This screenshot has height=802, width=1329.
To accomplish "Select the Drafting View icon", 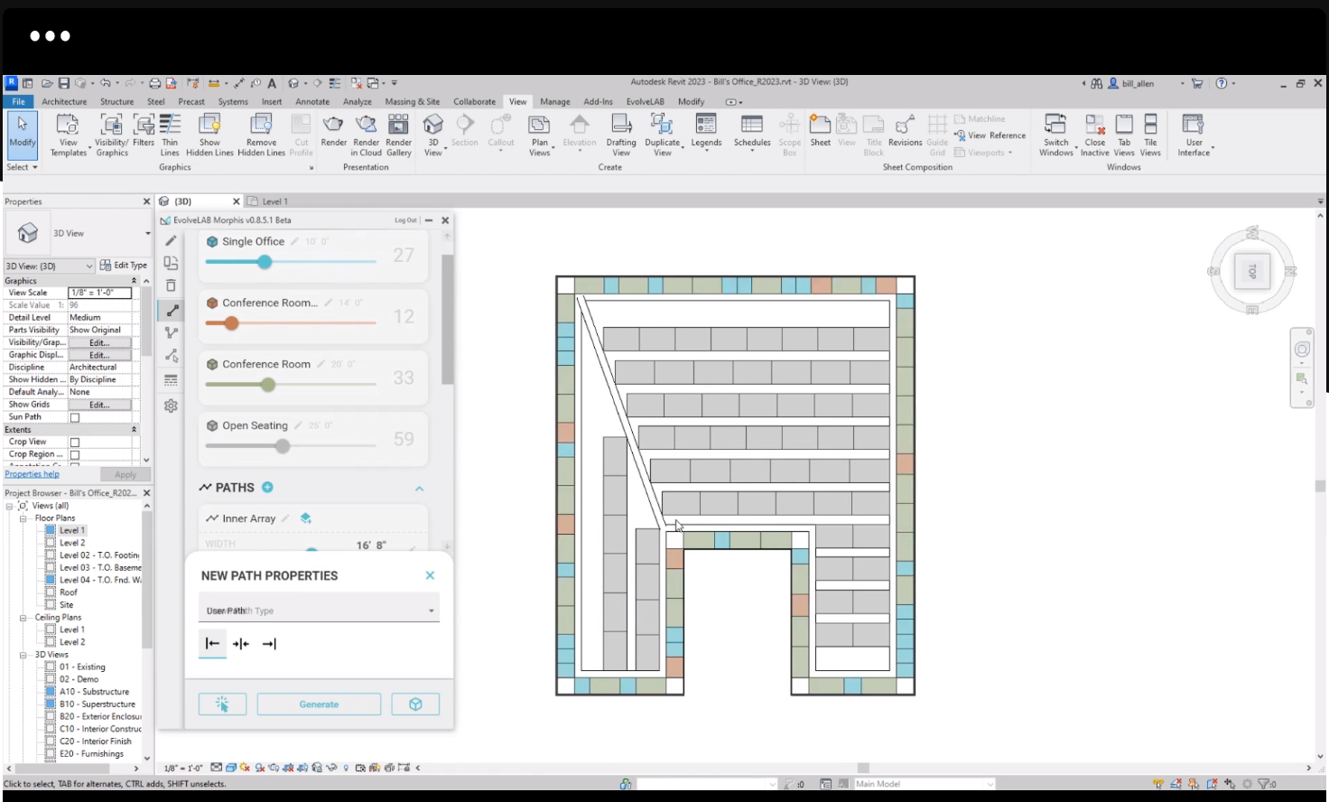I will coord(620,126).
